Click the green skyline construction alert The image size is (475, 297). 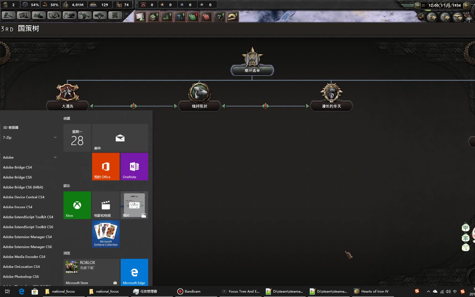[x=167, y=17]
